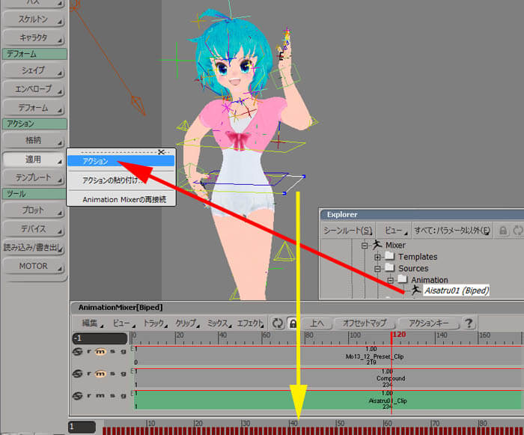
Task: Toggle the lock icon in Animation Mixer toolbar
Action: 293,323
